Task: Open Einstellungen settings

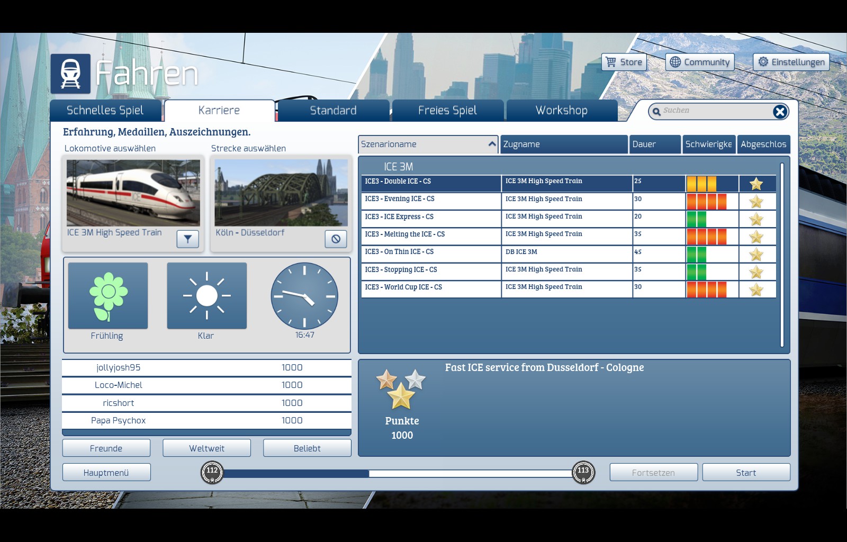Action: (x=791, y=62)
